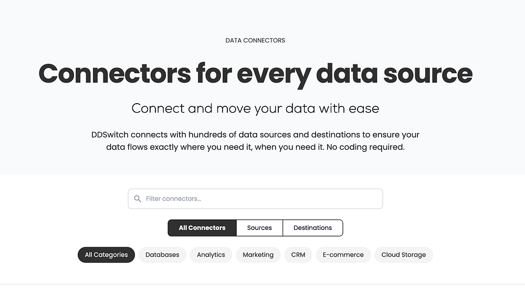Image resolution: width=525 pixels, height=289 pixels.
Task: Choose the Marketing category chip
Action: (258, 255)
